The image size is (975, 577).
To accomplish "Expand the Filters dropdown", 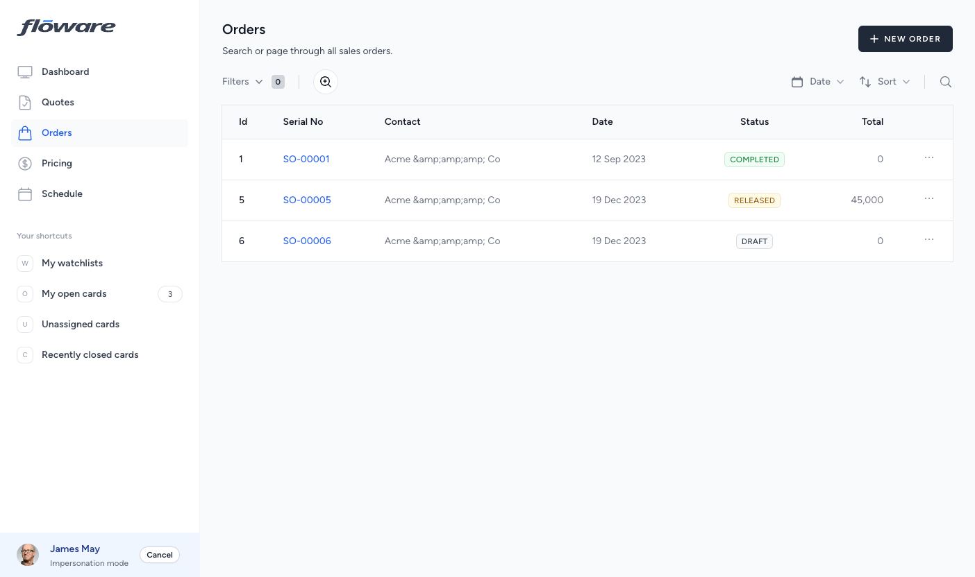I will (x=242, y=82).
